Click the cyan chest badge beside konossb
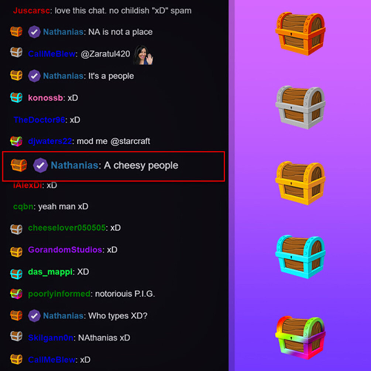 [16, 97]
